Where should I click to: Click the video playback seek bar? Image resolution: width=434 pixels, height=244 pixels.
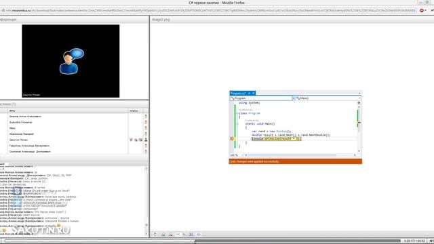[x=203, y=241]
